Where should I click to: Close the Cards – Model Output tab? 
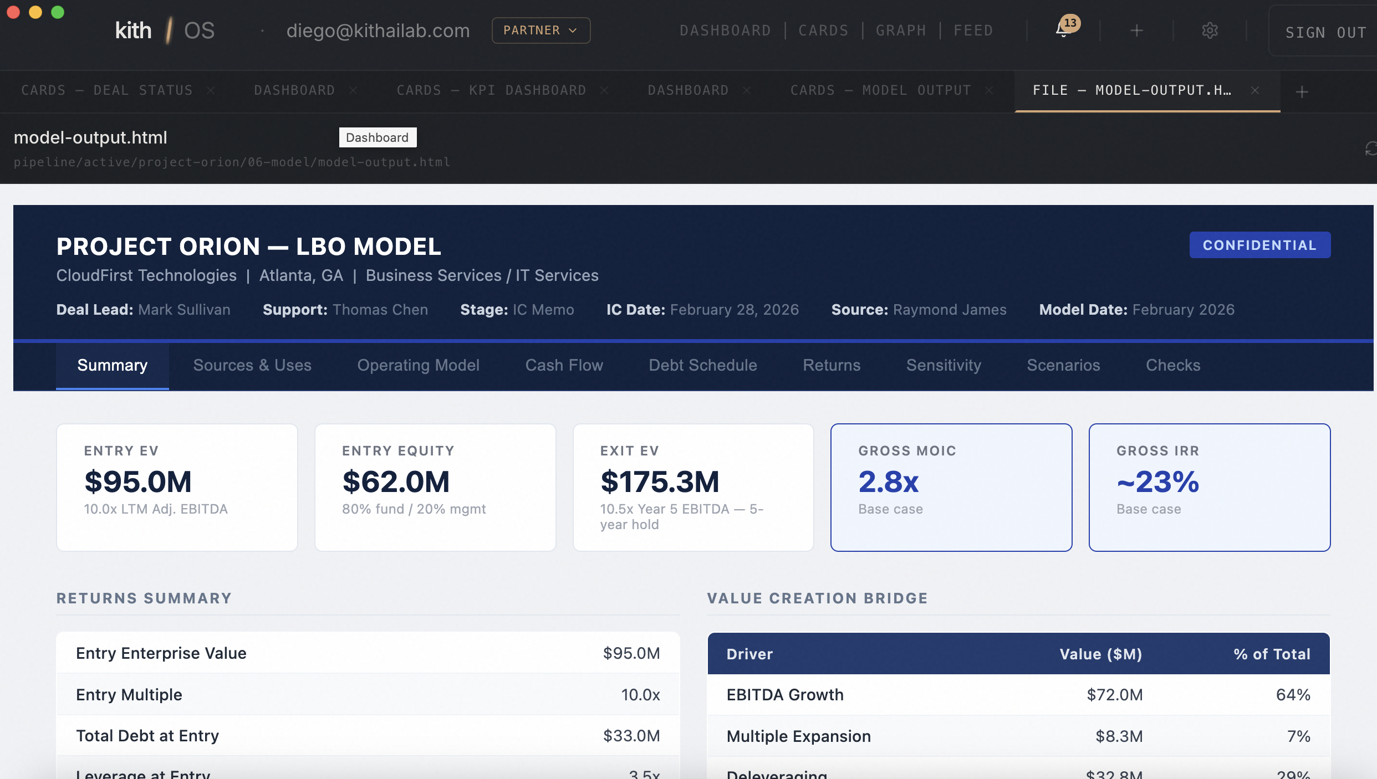(x=989, y=90)
